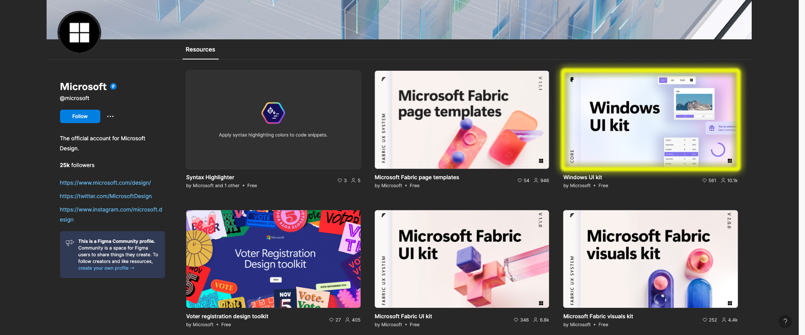The width and height of the screenshot is (805, 335).
Task: Click "by Microsoft" under Windows UI kit
Action: click(577, 186)
